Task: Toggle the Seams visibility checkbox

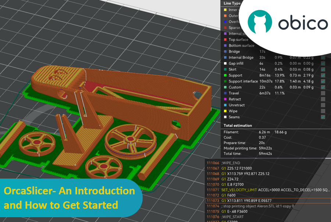Action: (x=323, y=117)
